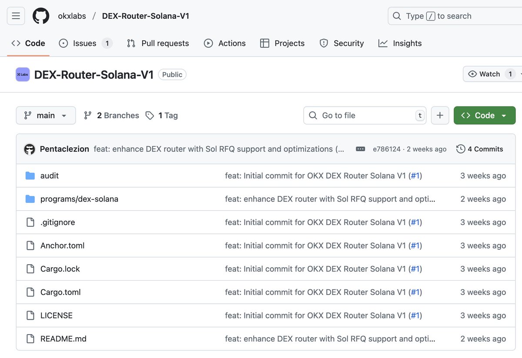Open the Cargo.lock file
Image resolution: width=522 pixels, height=358 pixels.
click(x=60, y=269)
